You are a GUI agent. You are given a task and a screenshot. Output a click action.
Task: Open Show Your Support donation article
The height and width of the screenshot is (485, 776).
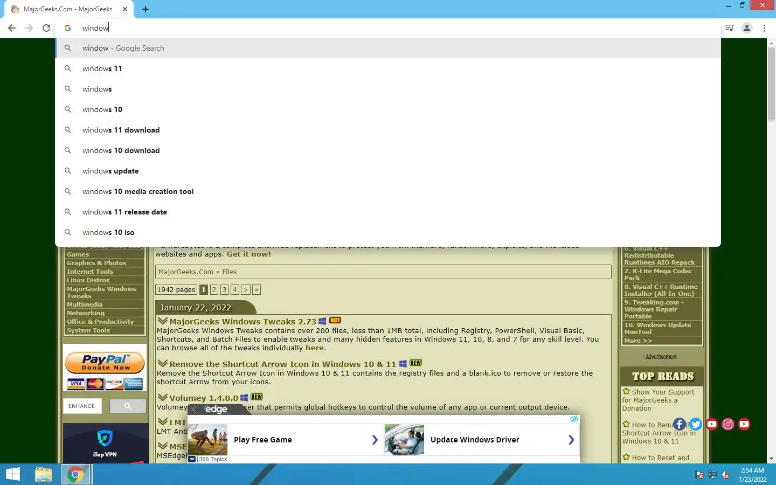pos(659,400)
